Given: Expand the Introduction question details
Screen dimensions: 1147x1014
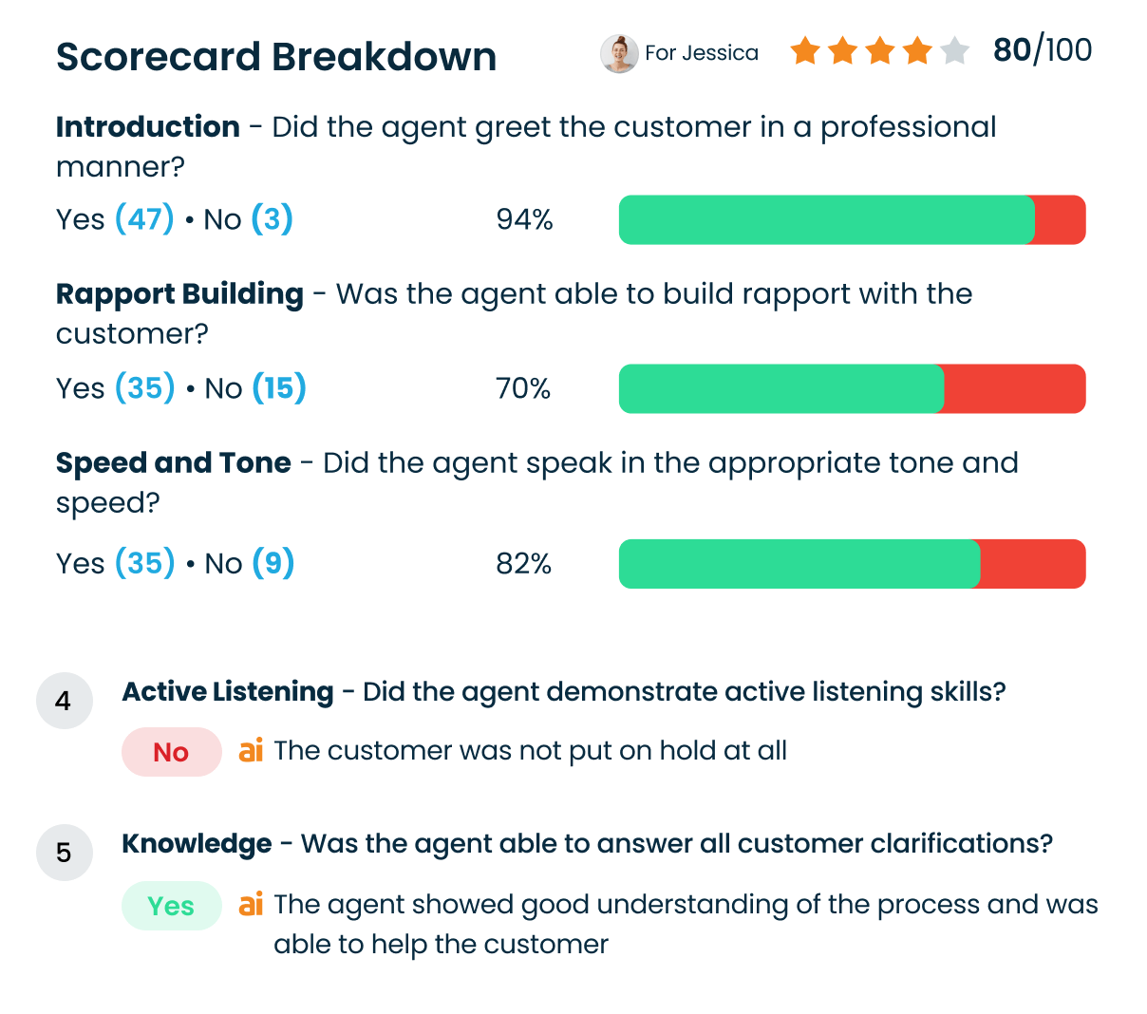Looking at the screenshot, I should click(x=147, y=126).
